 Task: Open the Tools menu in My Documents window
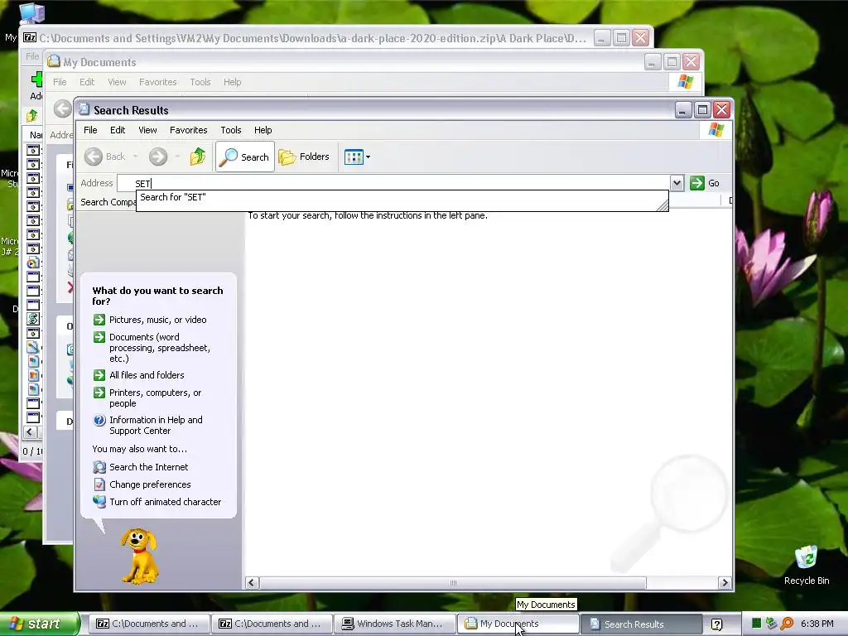tap(200, 82)
